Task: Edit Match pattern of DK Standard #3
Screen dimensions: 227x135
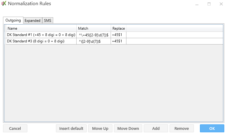Action: (94, 41)
